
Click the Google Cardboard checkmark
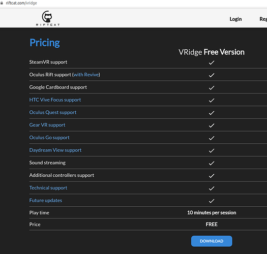(212, 88)
